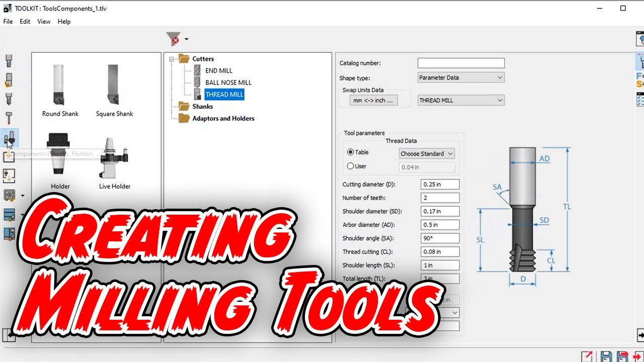This screenshot has height=362, width=644.
Task: Open the Edit menu
Action: point(25,22)
